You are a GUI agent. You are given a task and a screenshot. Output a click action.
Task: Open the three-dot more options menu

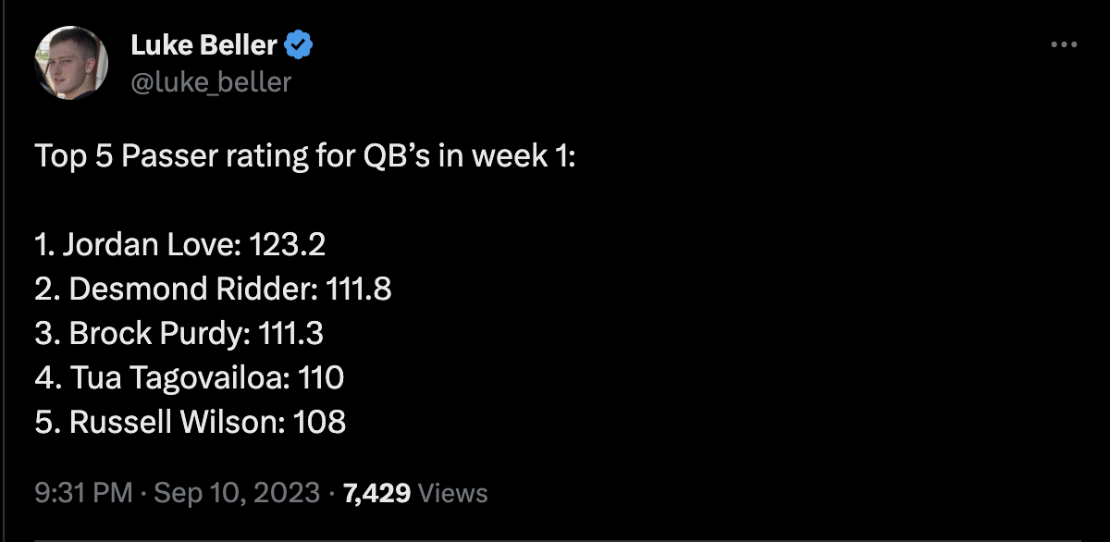coord(1065,44)
